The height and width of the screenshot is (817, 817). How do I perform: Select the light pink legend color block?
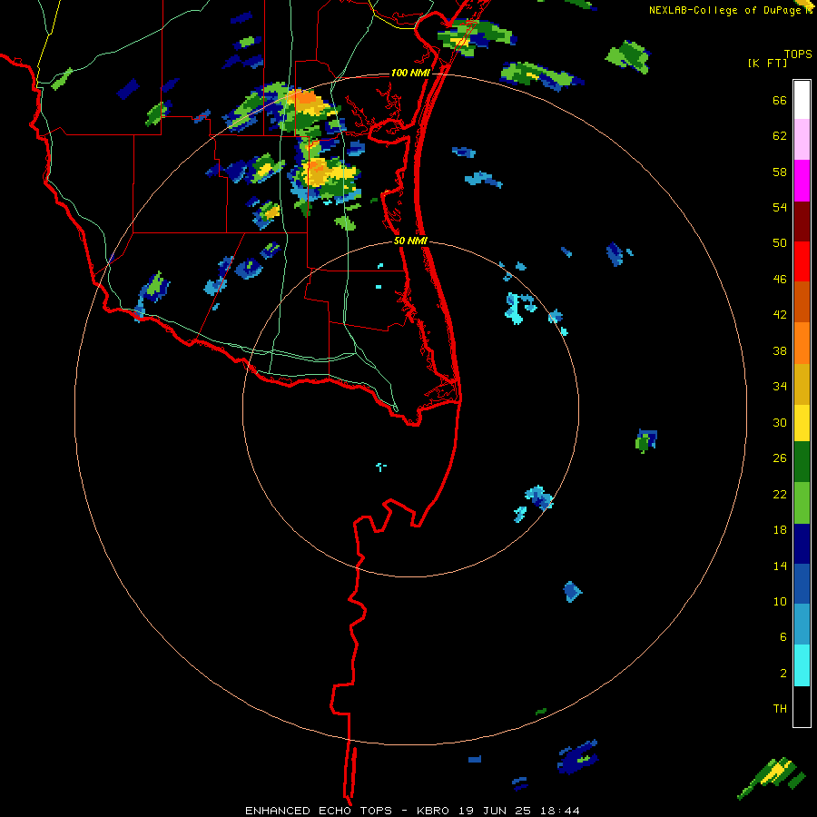802,139
